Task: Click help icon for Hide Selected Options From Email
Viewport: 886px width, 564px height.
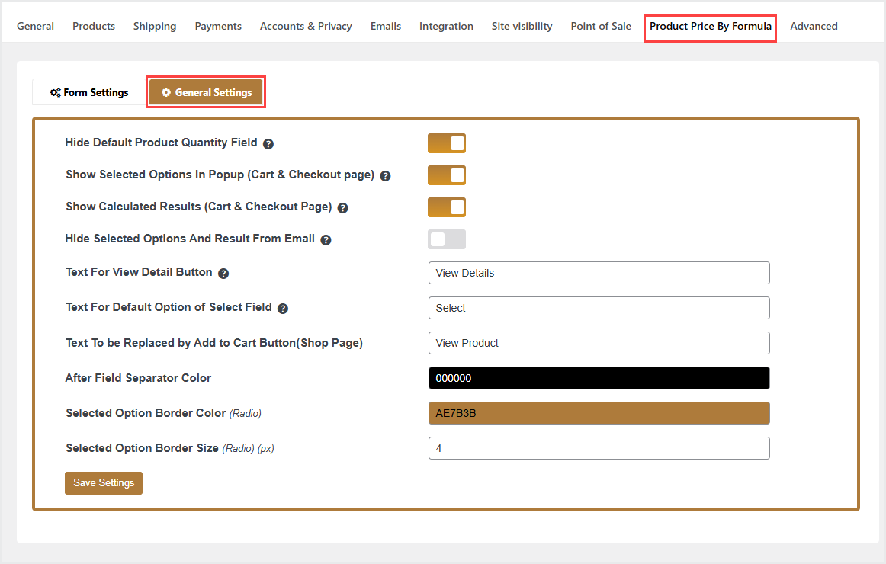Action: click(x=326, y=240)
